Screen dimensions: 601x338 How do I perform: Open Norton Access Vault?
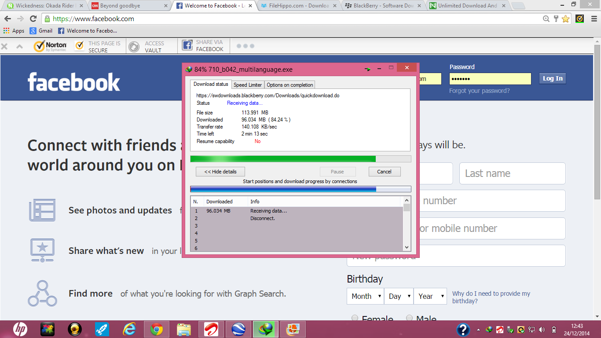pos(147,47)
